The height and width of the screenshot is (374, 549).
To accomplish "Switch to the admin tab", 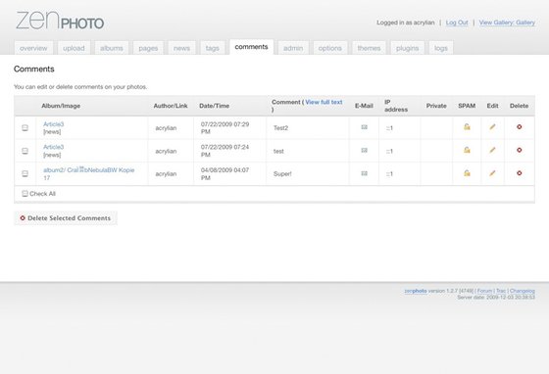I will pos(293,48).
